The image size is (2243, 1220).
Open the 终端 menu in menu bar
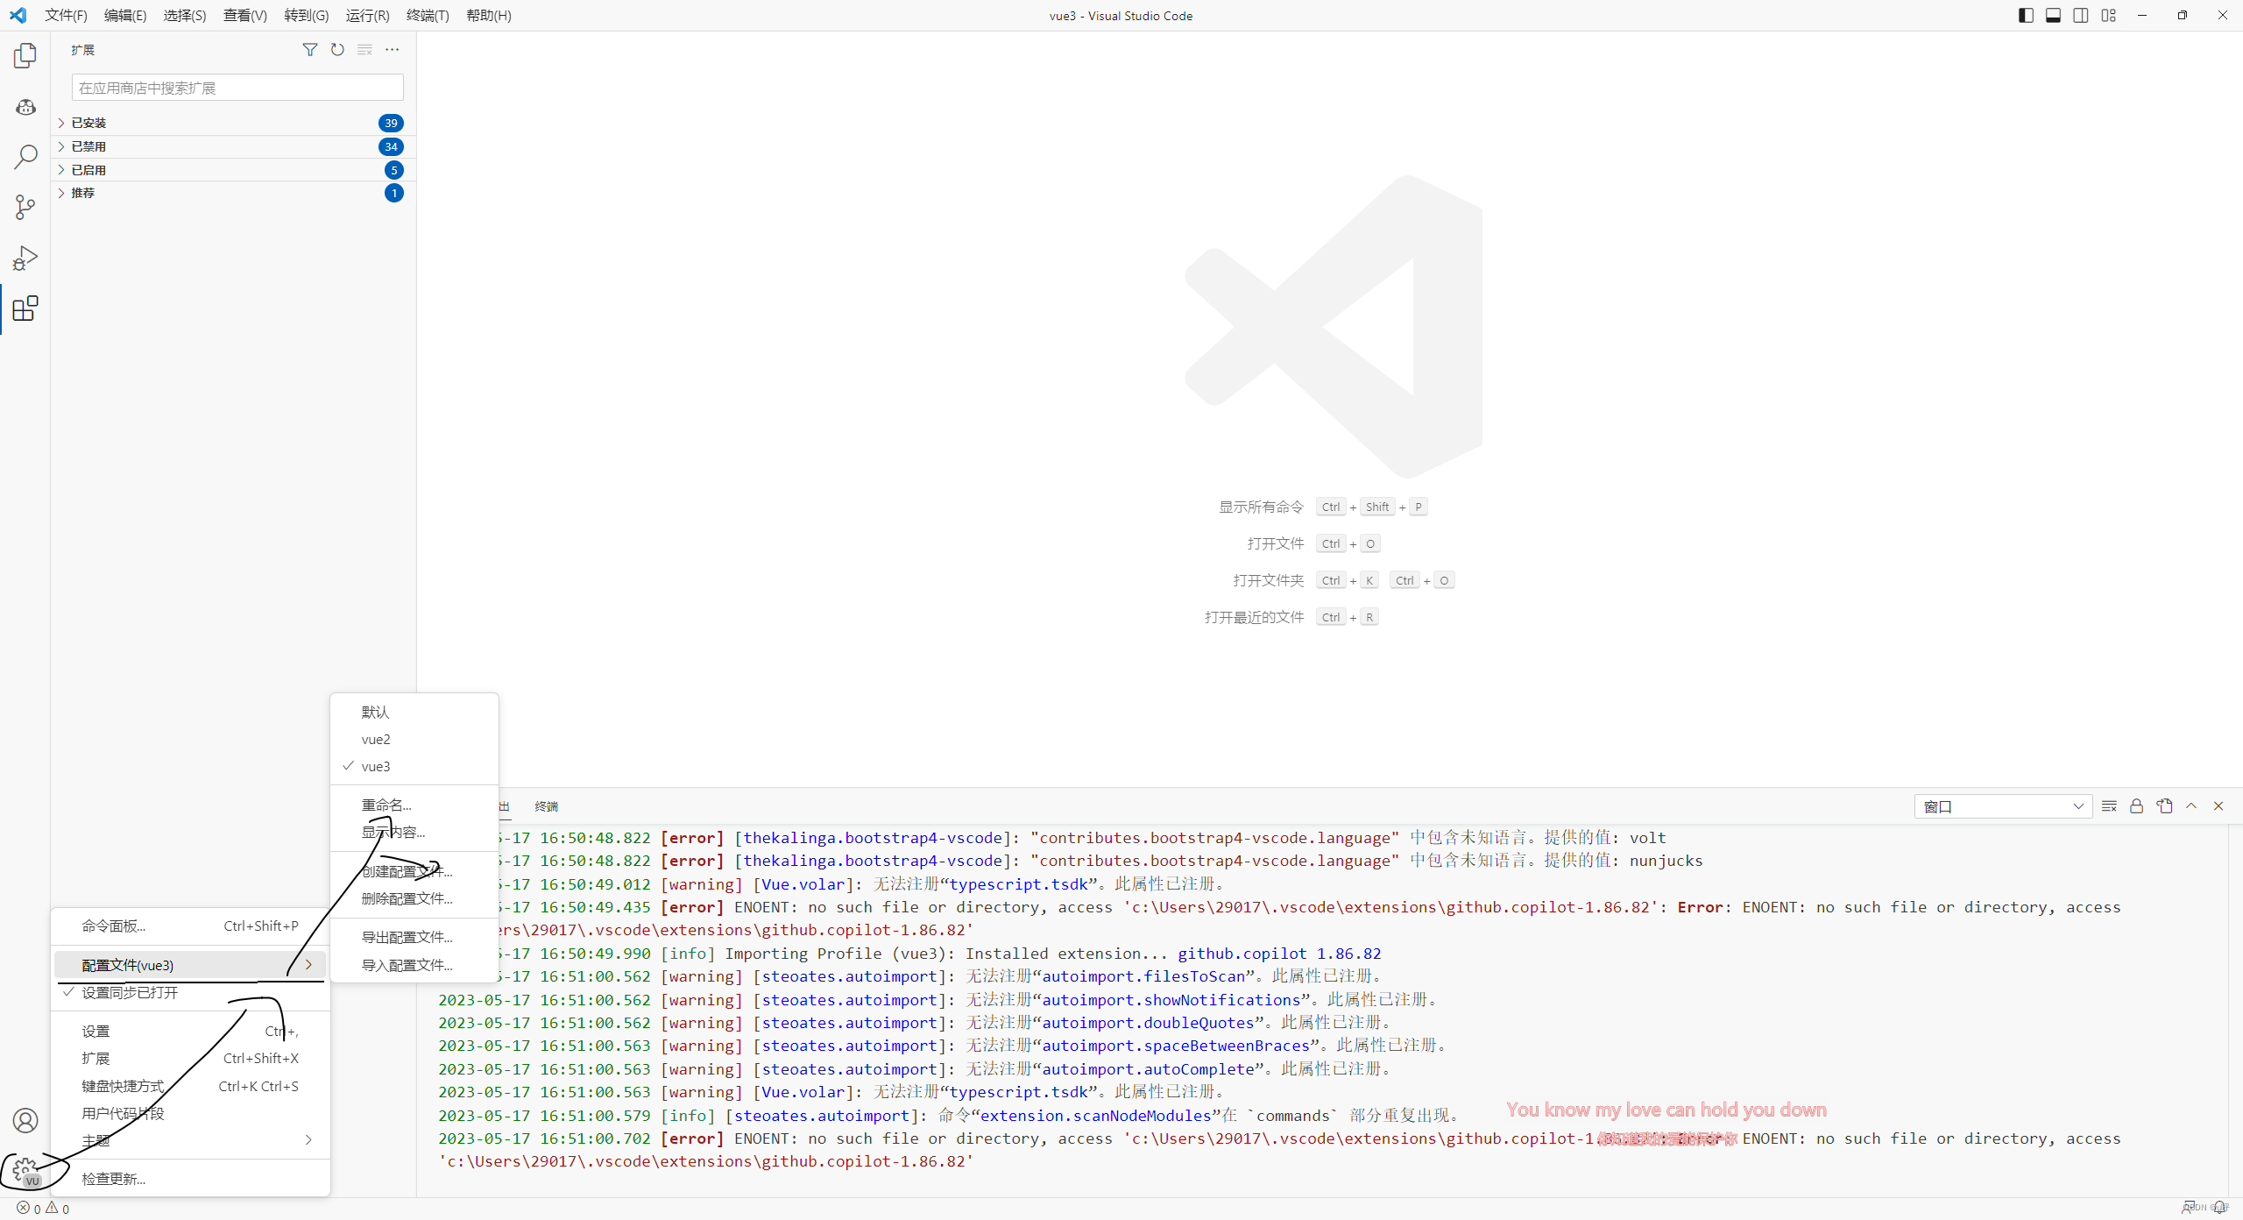coord(428,16)
